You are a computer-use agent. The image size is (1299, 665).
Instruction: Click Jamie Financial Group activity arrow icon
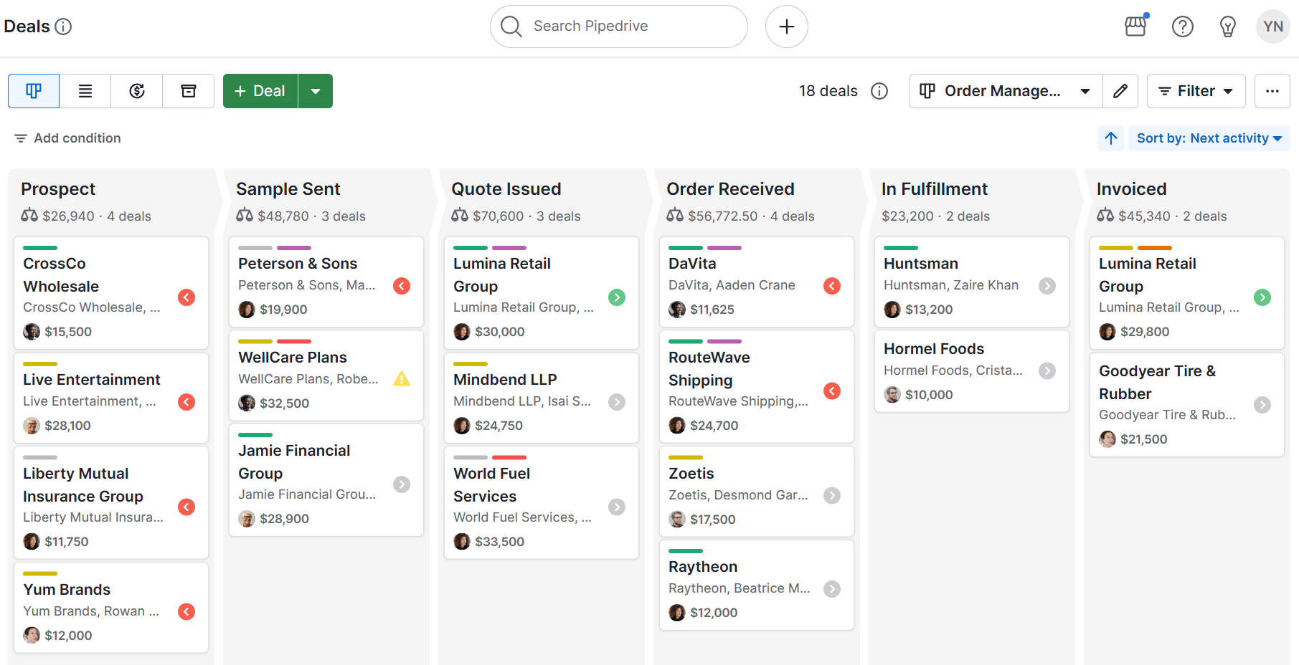(x=402, y=484)
